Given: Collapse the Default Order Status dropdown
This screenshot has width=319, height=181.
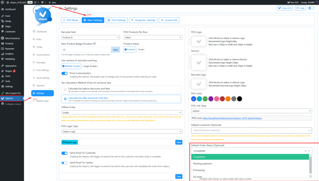Looking at the screenshot, I should 309,151.
